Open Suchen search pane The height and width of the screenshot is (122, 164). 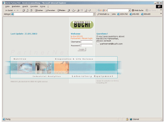(x=39, y=10)
